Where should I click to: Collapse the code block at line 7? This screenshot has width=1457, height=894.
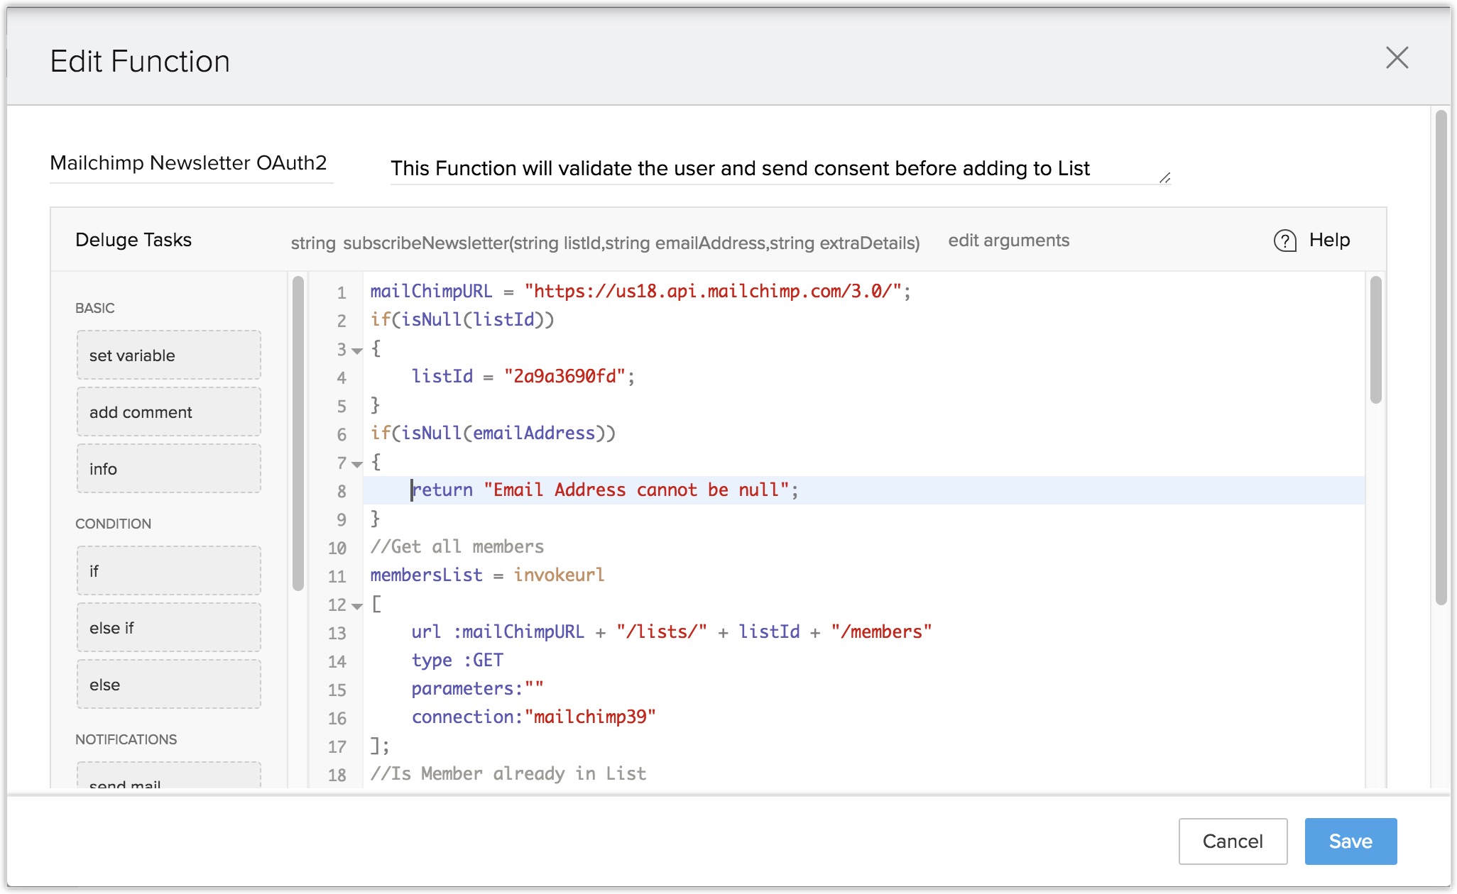(357, 464)
